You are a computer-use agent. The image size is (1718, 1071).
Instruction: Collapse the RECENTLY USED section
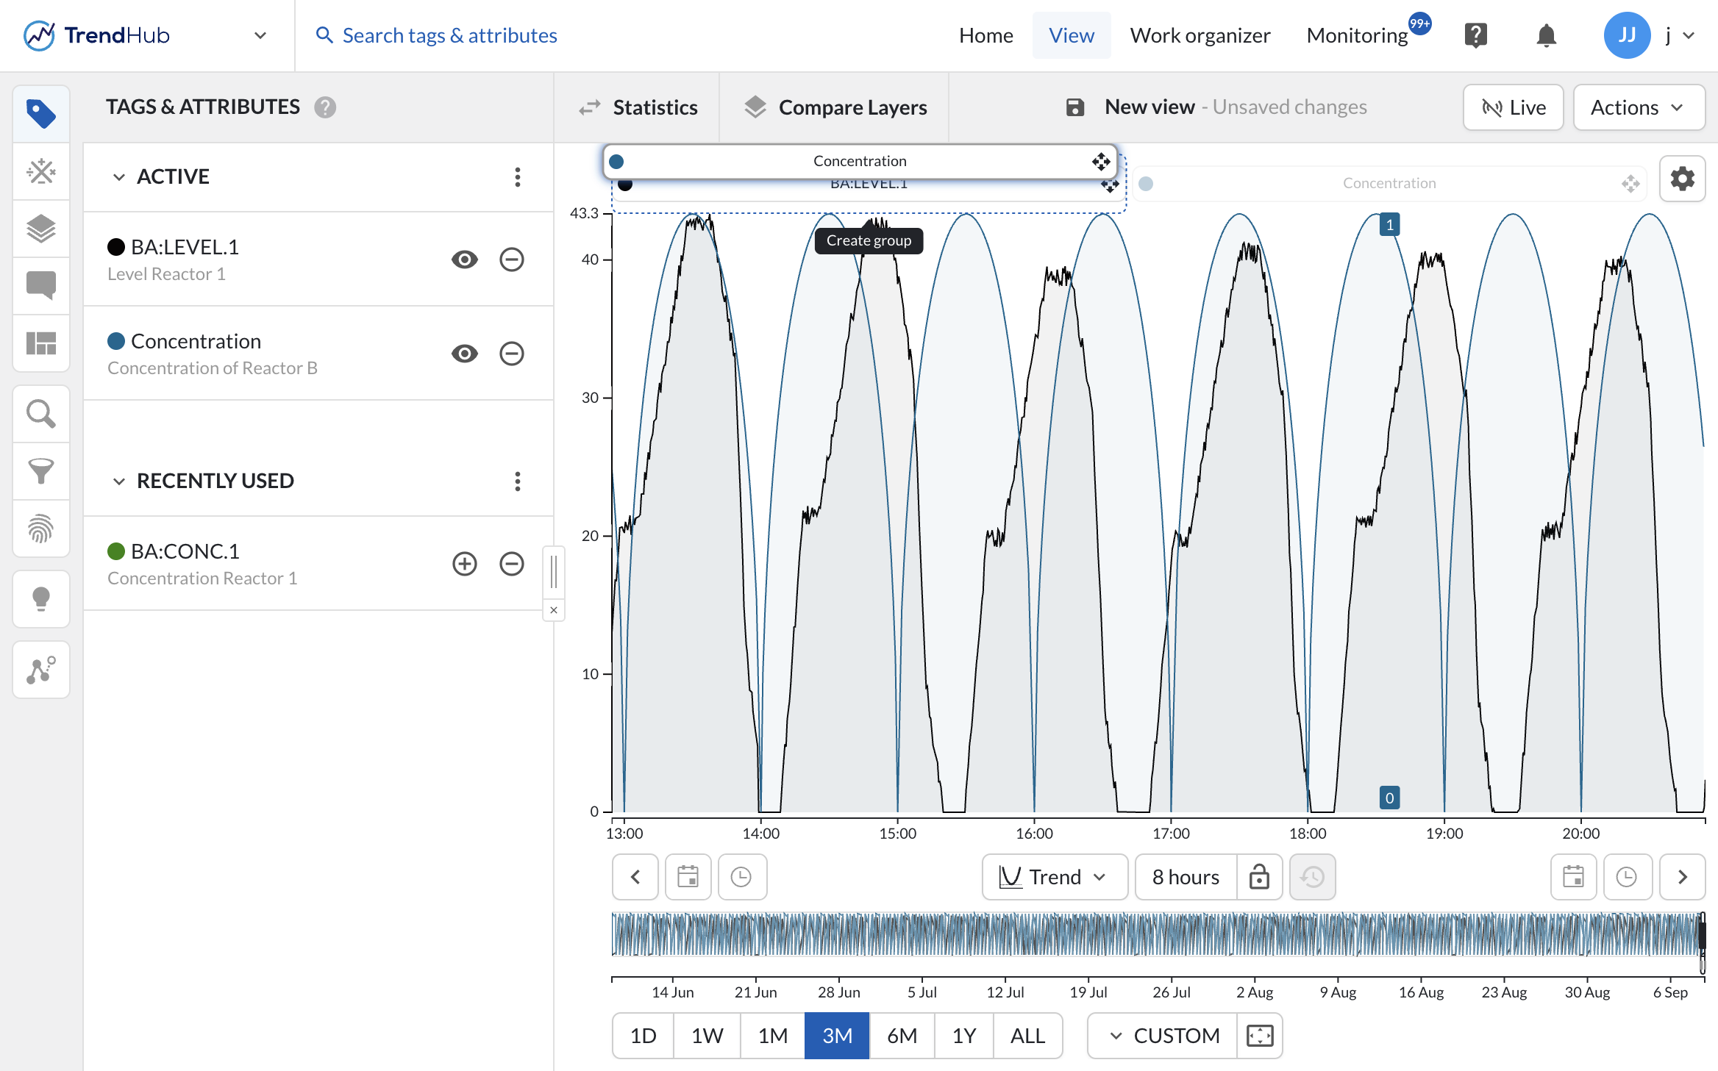[119, 481]
